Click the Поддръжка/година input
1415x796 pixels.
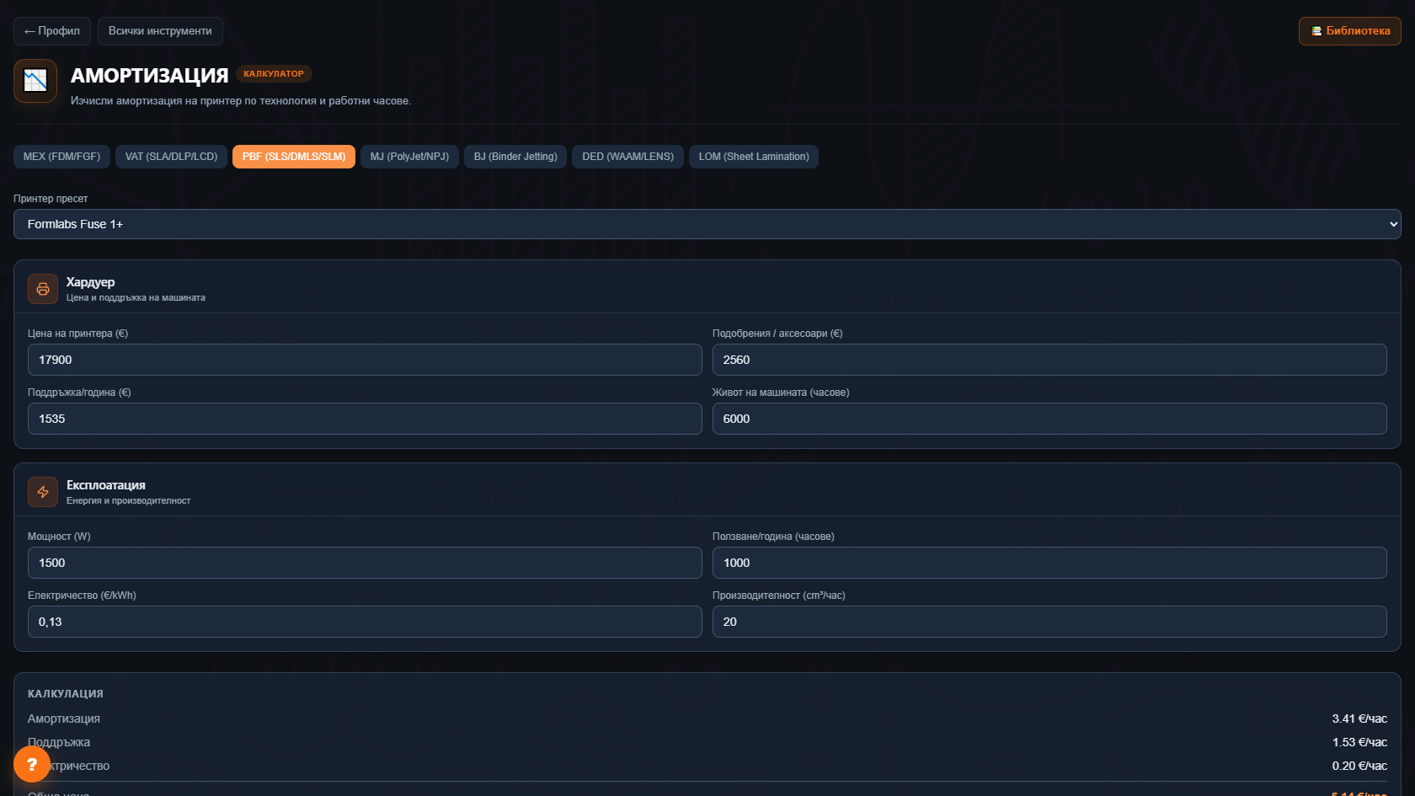(365, 419)
